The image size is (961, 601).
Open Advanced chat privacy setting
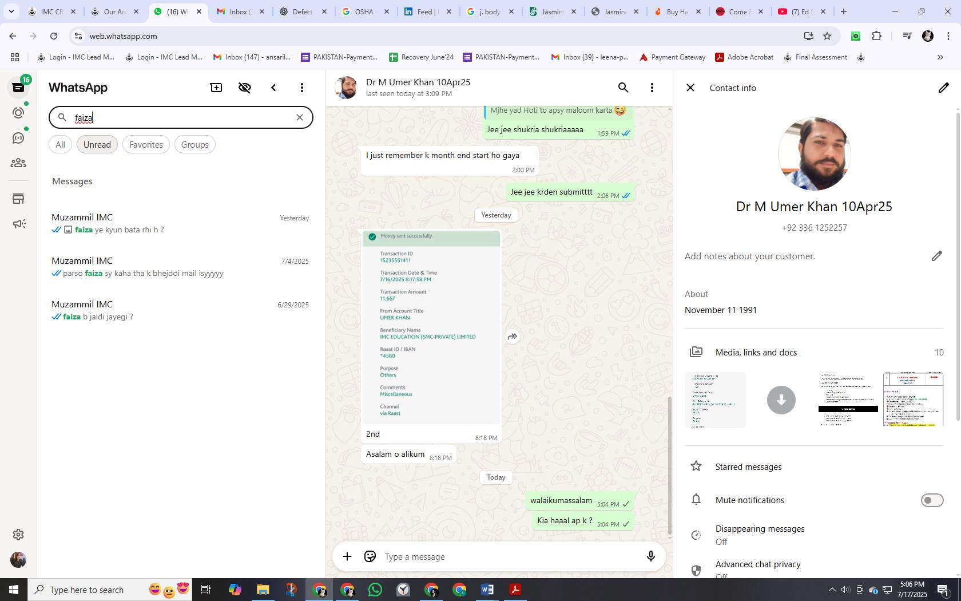(x=814, y=568)
